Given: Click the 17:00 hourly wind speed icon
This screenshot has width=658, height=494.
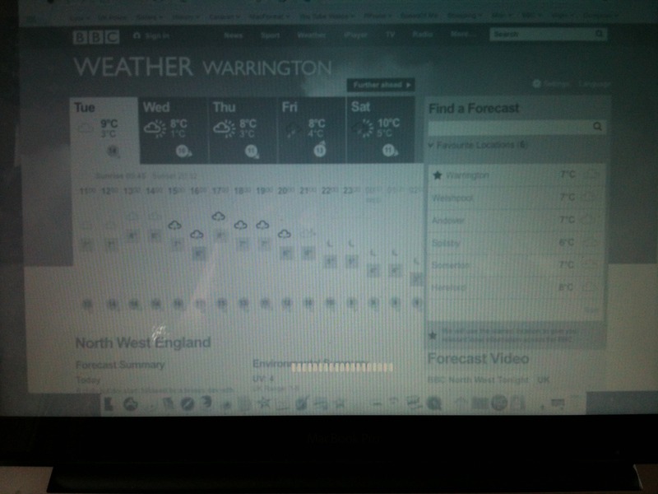Looking at the screenshot, I should 221,303.
